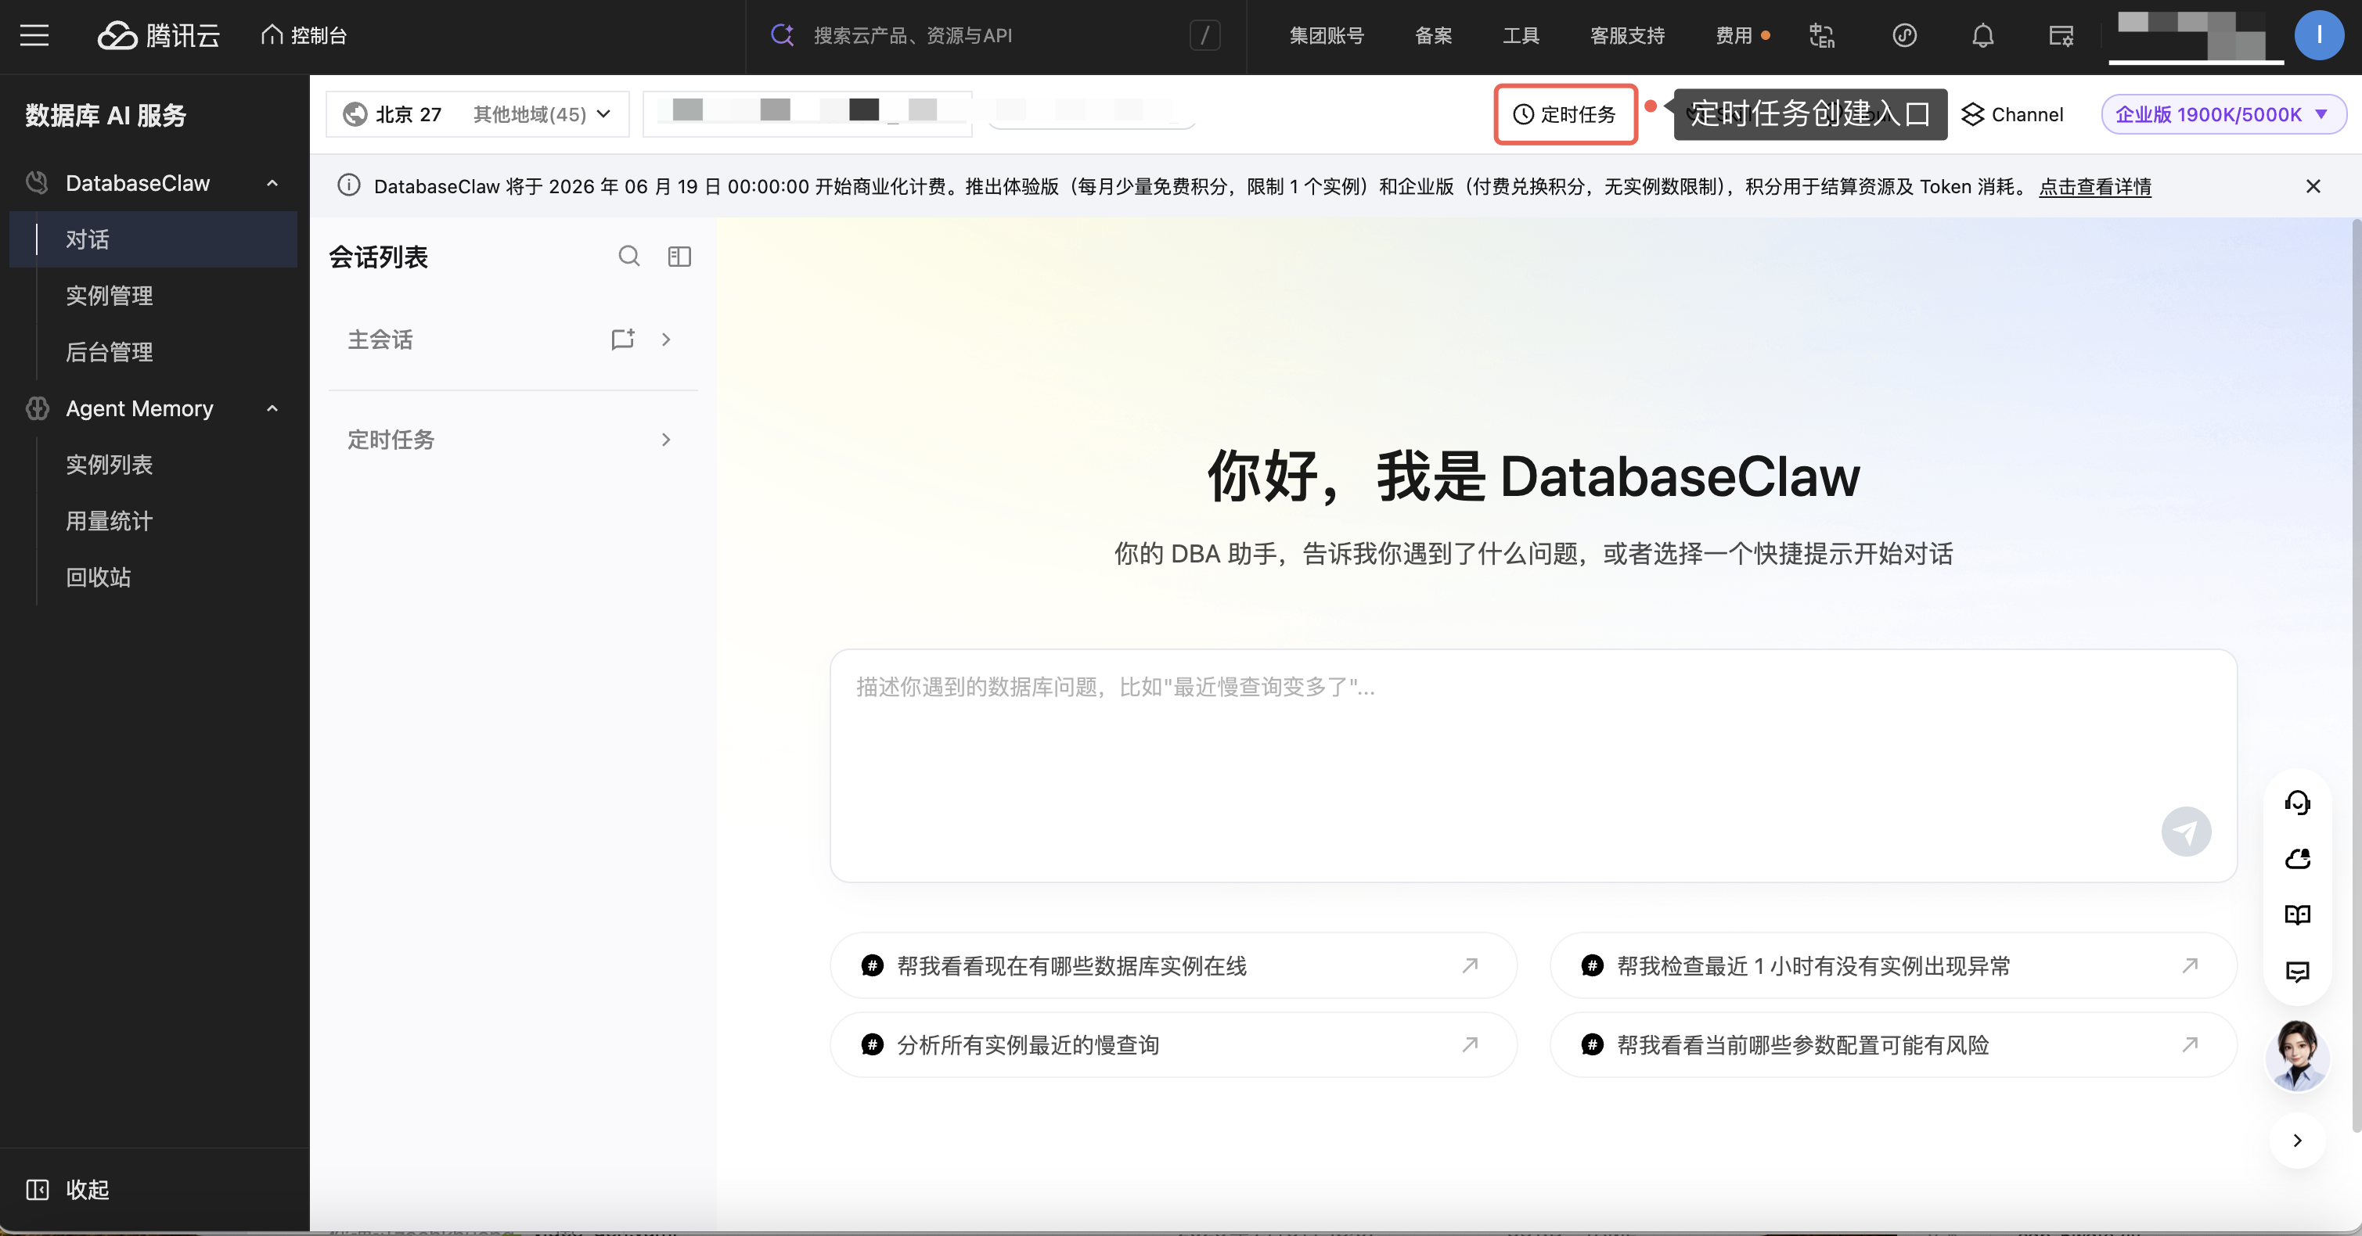
Task: Open customer service headset icon
Action: pos(2297,803)
